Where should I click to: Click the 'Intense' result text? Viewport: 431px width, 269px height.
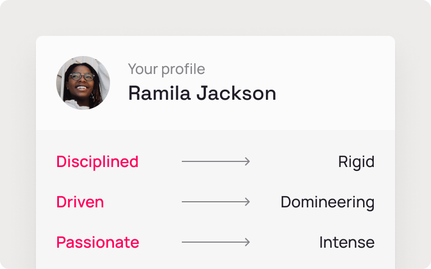coord(346,242)
